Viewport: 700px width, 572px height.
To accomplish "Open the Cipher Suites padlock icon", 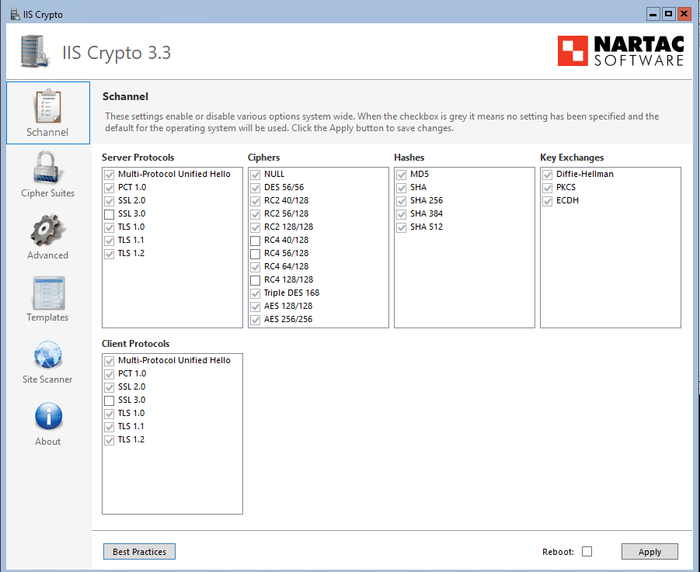I will [x=47, y=168].
